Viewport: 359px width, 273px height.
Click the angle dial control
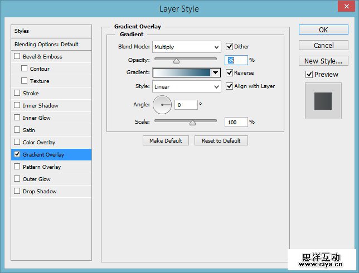162,105
